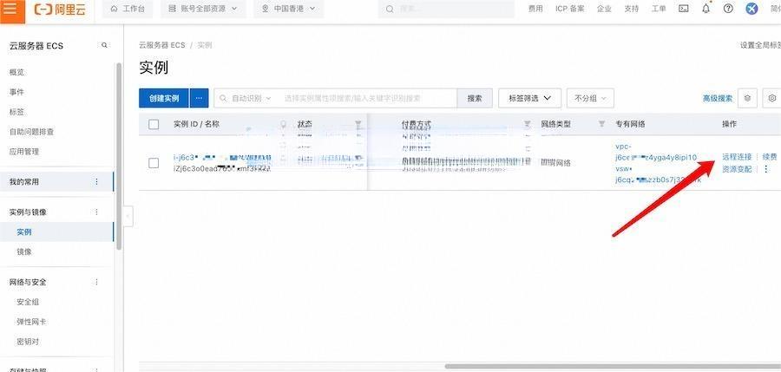Click the table settings gear icon
Screen dimensions: 781x372
(x=771, y=98)
